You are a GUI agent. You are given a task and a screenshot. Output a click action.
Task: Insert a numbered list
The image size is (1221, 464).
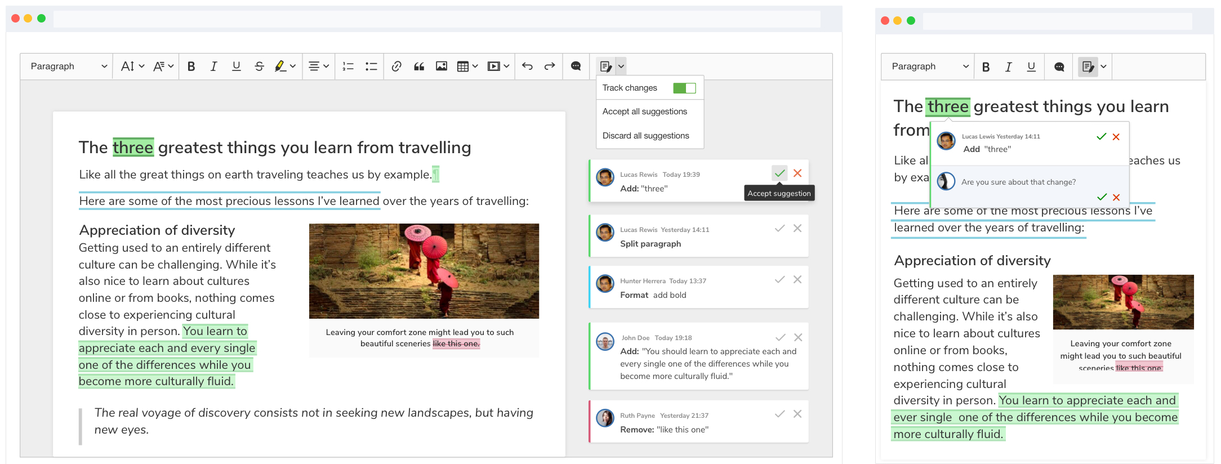click(348, 66)
